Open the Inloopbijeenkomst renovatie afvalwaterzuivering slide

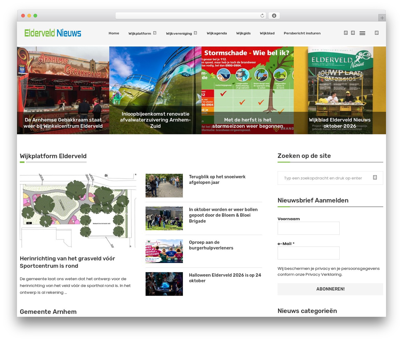point(155,90)
